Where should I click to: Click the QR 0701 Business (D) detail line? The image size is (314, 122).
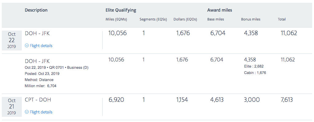coord(57,68)
